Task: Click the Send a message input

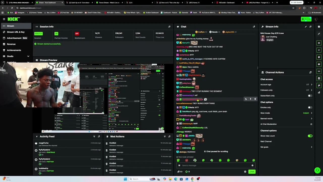Action: [x=216, y=166]
